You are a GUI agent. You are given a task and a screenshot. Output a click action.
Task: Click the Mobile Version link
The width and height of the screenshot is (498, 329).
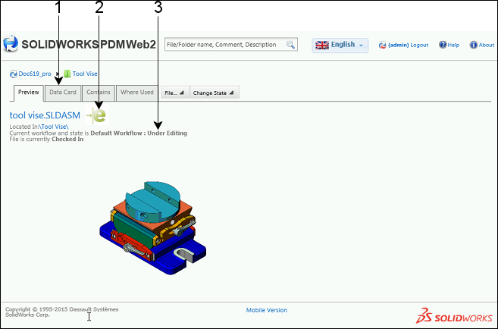coord(267,310)
